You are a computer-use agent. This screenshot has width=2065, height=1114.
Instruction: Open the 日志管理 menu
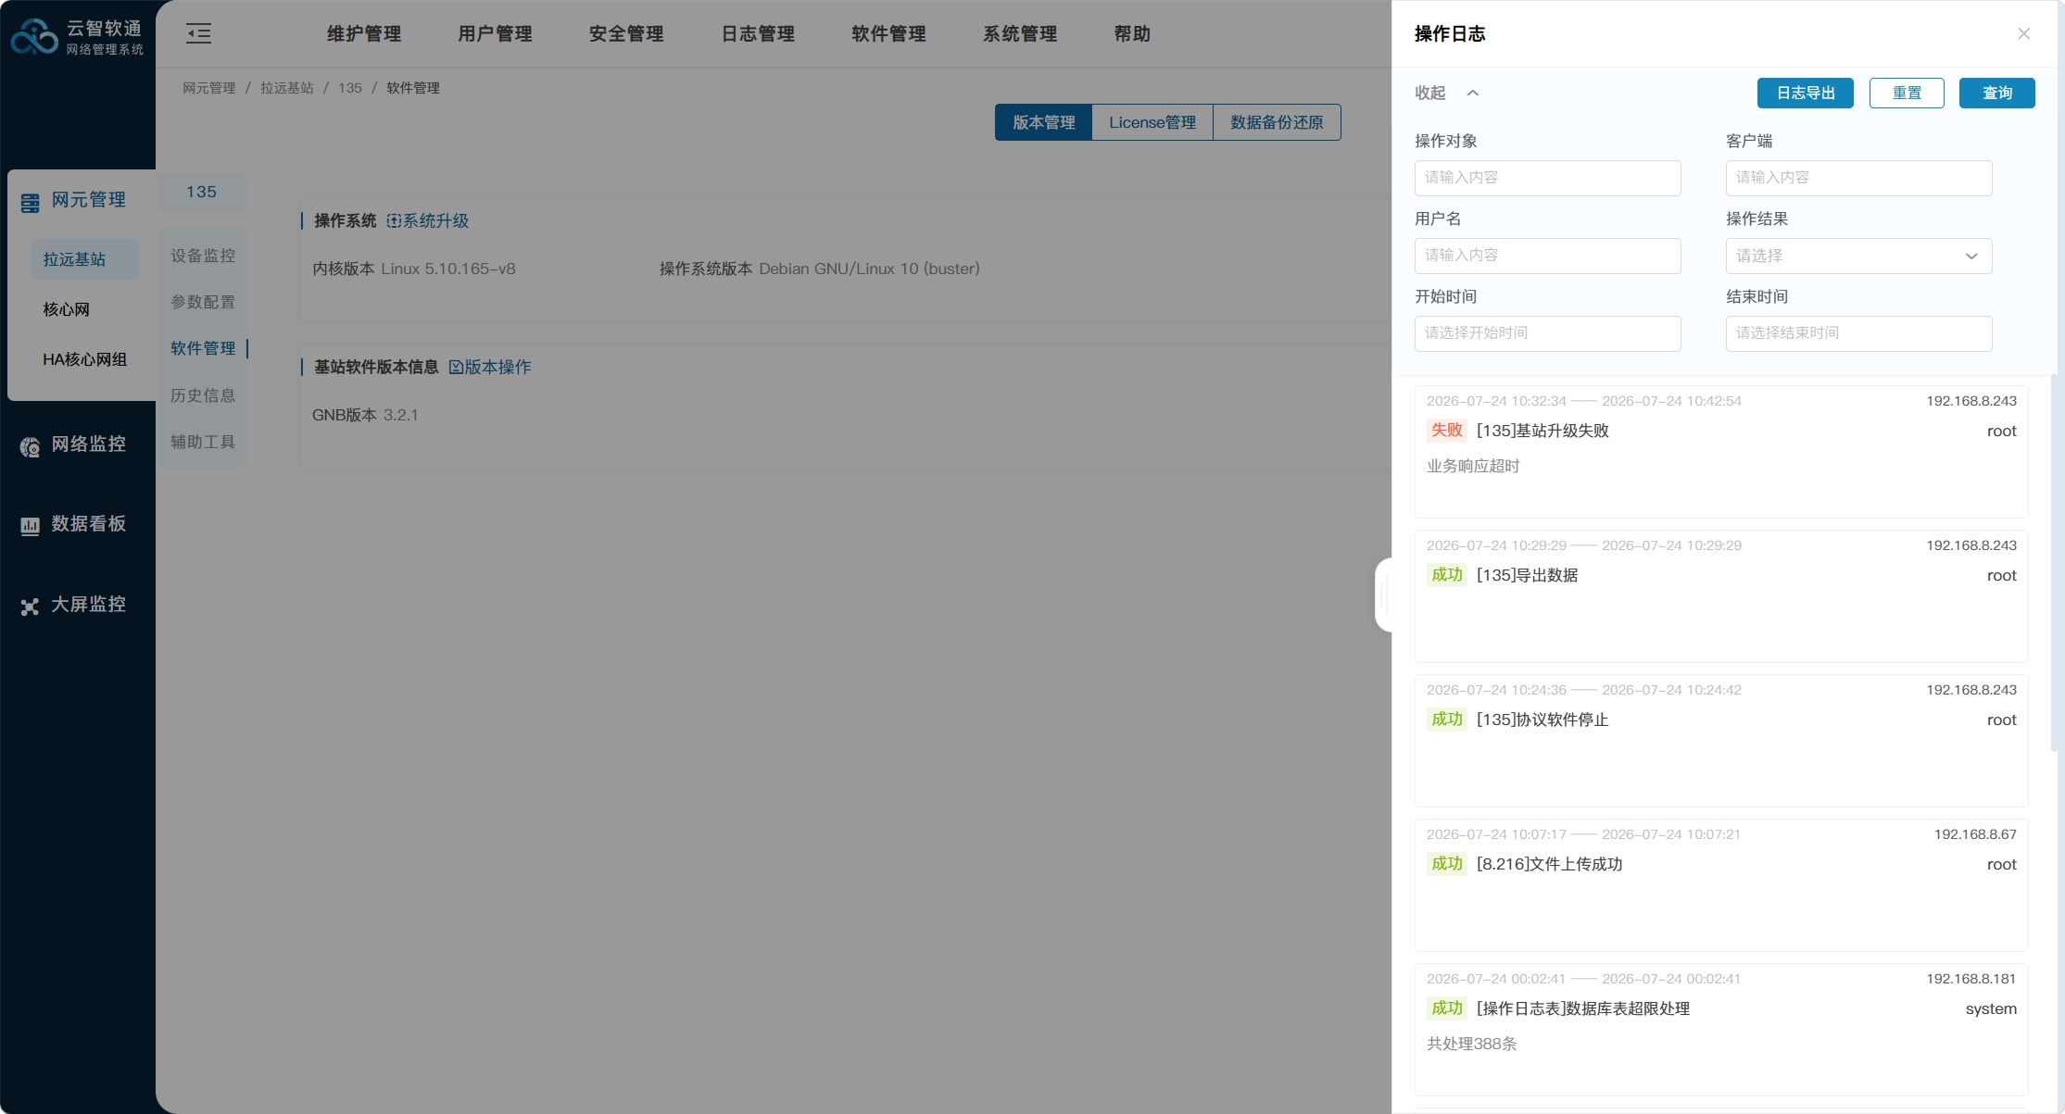point(758,34)
